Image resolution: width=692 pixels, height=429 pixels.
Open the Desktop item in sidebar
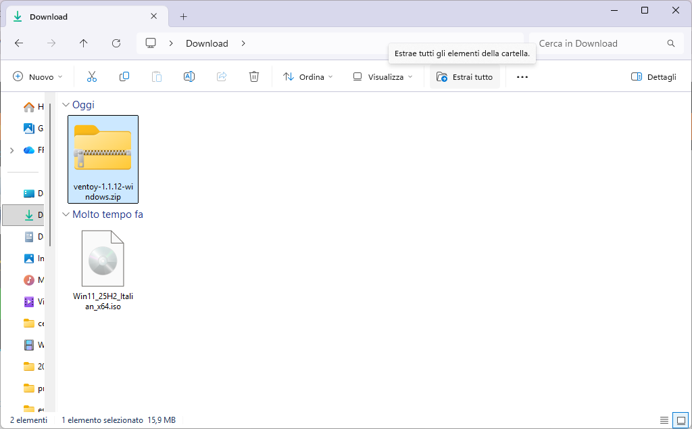[33, 193]
